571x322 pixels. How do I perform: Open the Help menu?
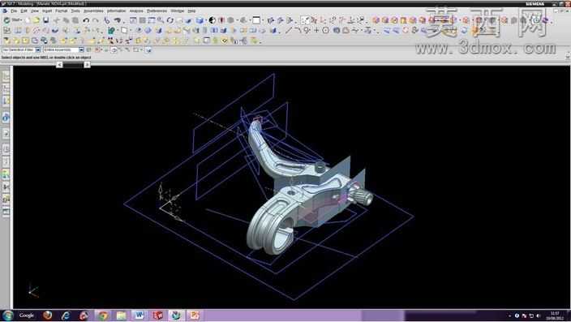[191, 11]
